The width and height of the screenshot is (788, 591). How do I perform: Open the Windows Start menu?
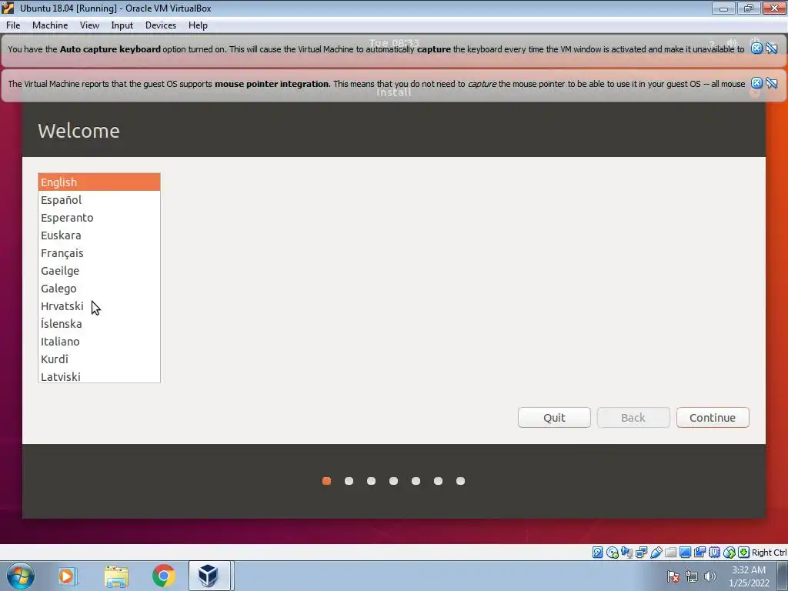pos(21,576)
